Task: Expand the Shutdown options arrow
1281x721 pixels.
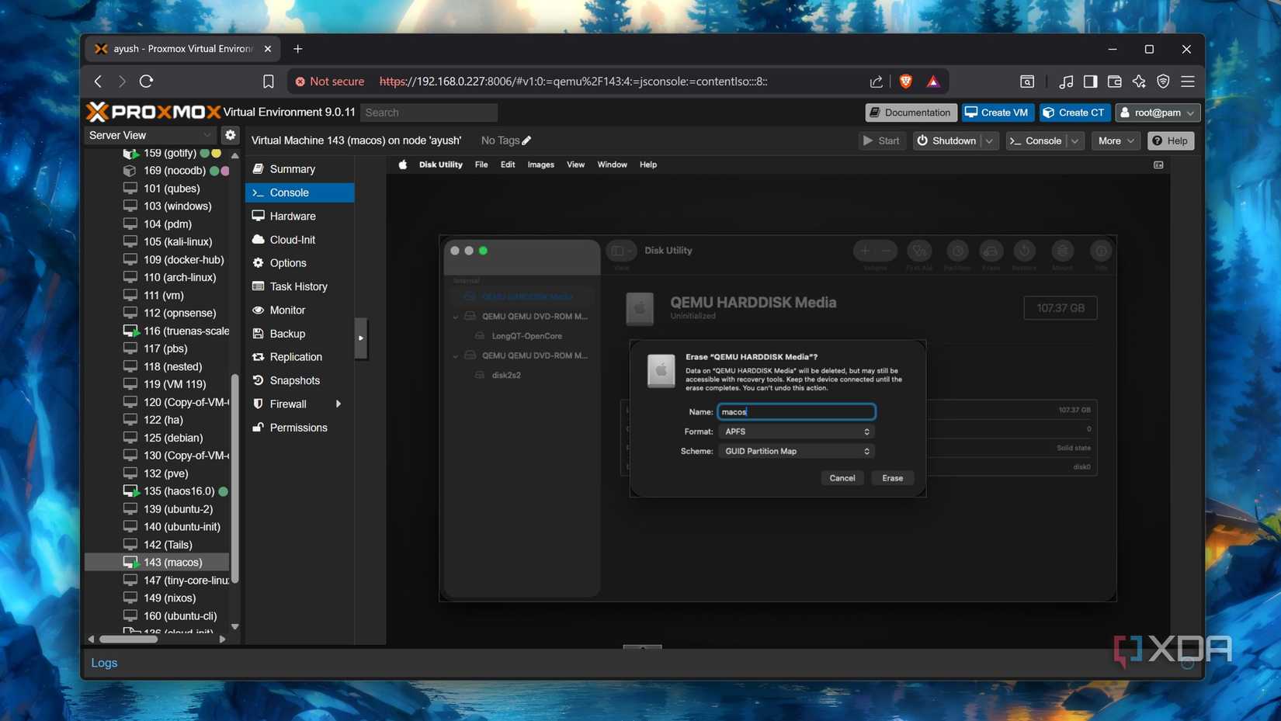Action: click(989, 140)
